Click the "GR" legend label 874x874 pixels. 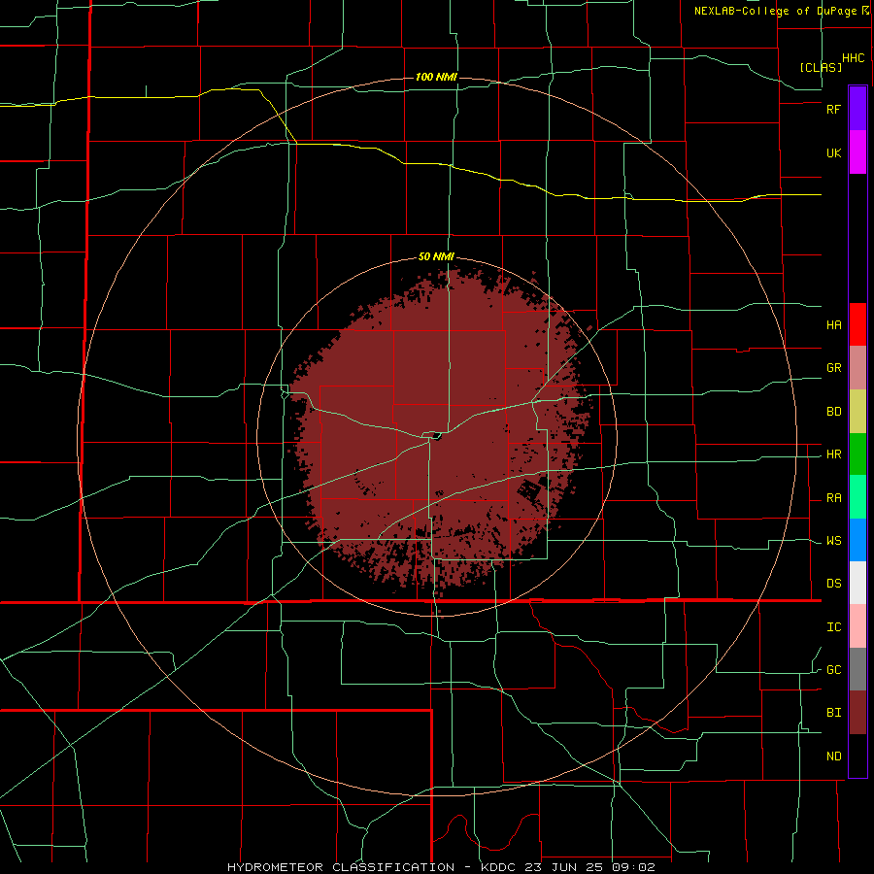click(x=834, y=368)
